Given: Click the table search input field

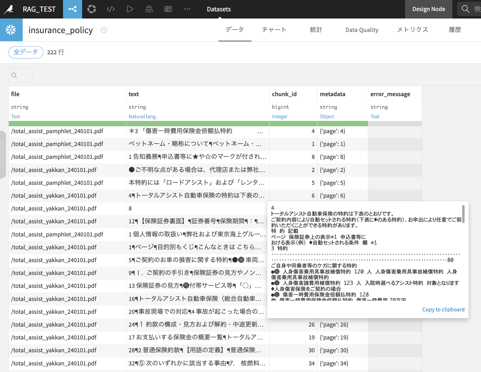Looking at the screenshot, I should click(21, 75).
